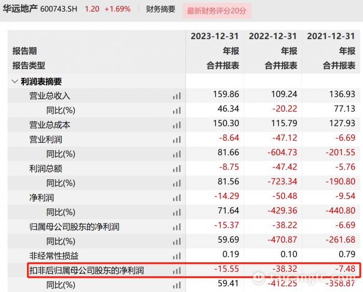This screenshot has width=363, height=292.
Task: Click the 2021 revenue value 136.93
Action: (x=342, y=94)
